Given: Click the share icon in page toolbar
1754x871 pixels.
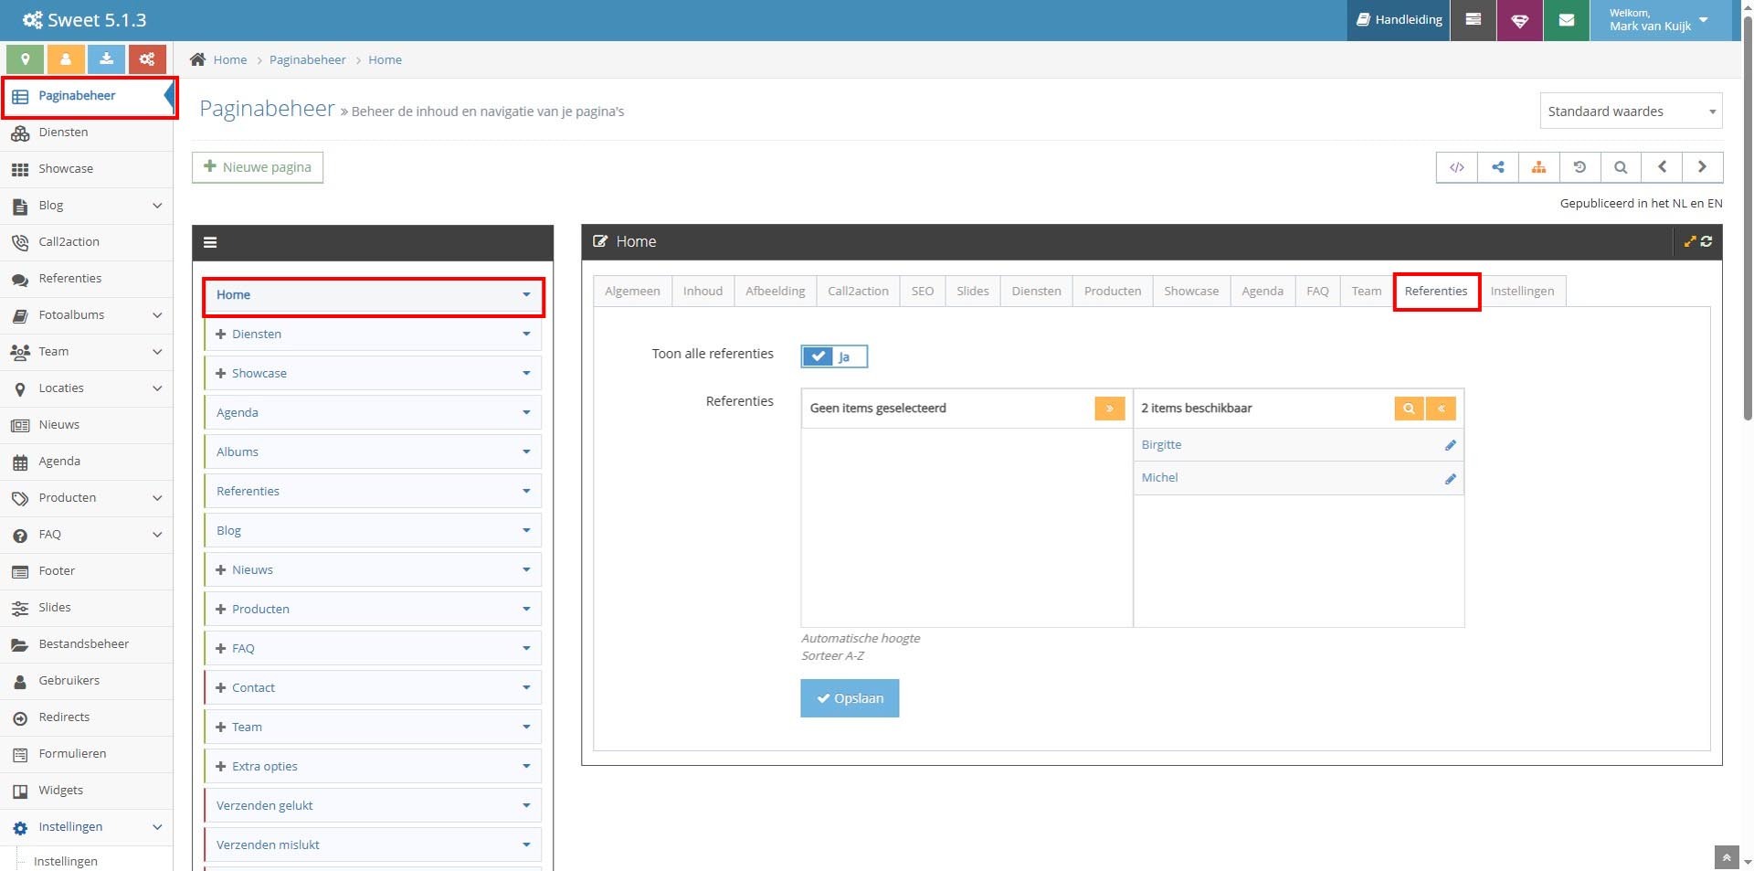Looking at the screenshot, I should click(1498, 167).
